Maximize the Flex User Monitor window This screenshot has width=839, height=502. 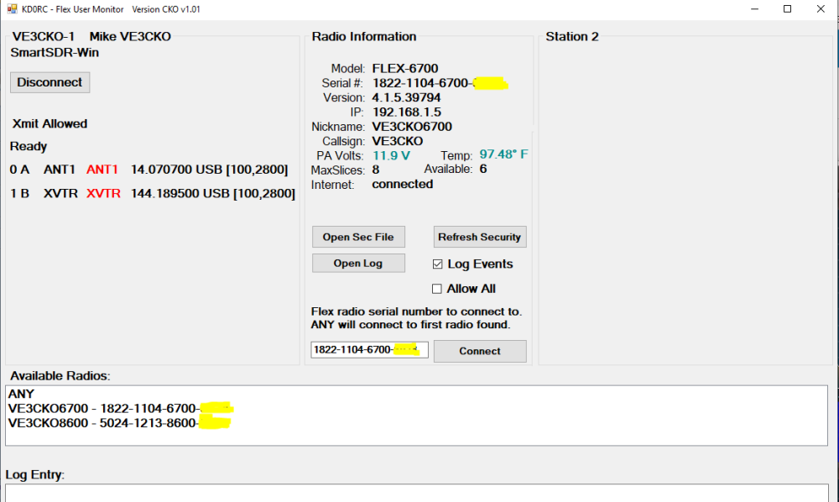point(787,9)
